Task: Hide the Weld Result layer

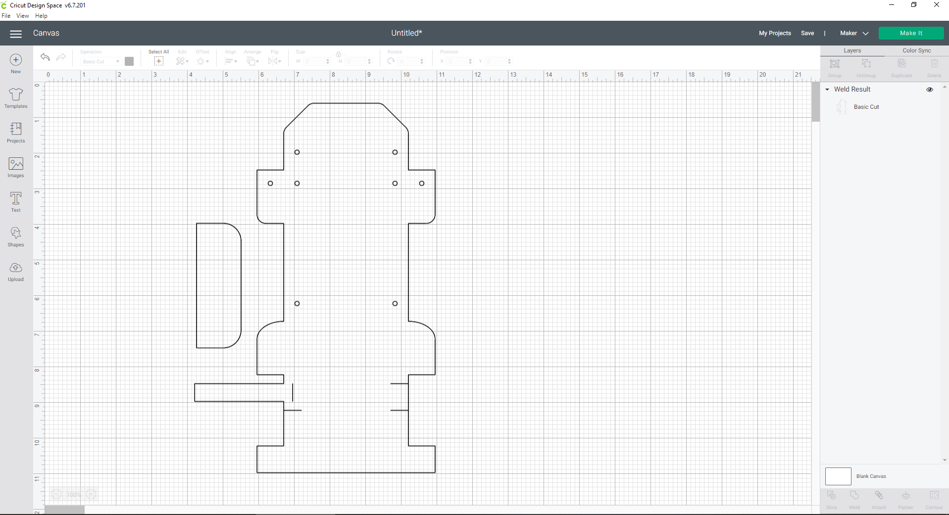Action: coord(930,90)
